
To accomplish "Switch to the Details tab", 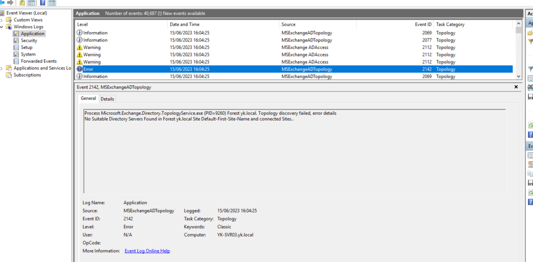I will 107,99.
